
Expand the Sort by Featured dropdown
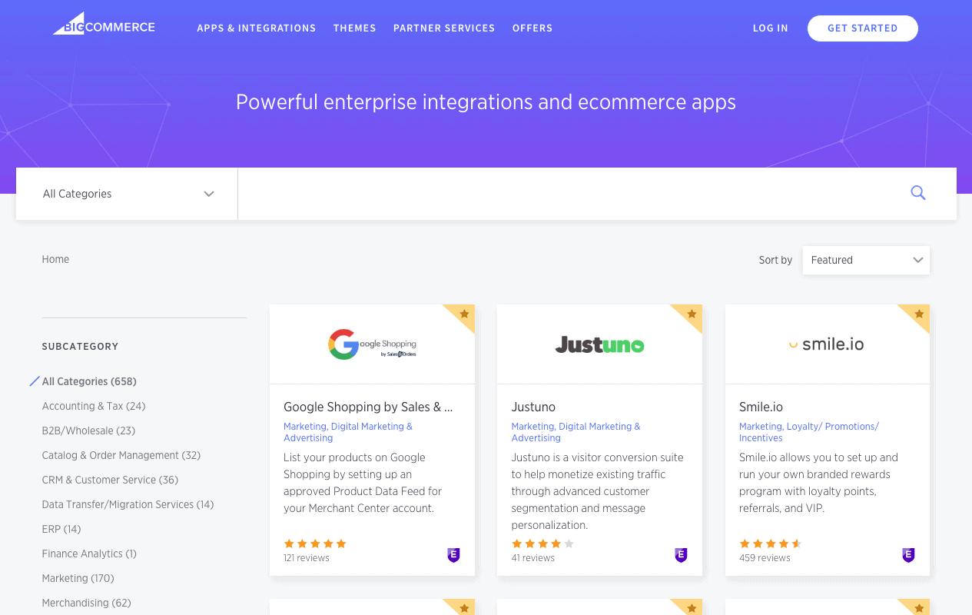866,260
